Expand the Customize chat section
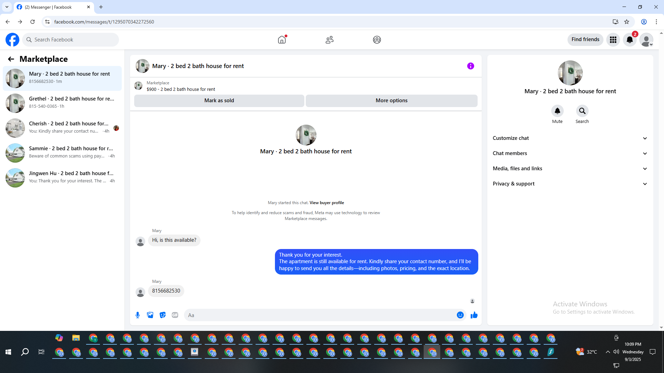 point(570,138)
